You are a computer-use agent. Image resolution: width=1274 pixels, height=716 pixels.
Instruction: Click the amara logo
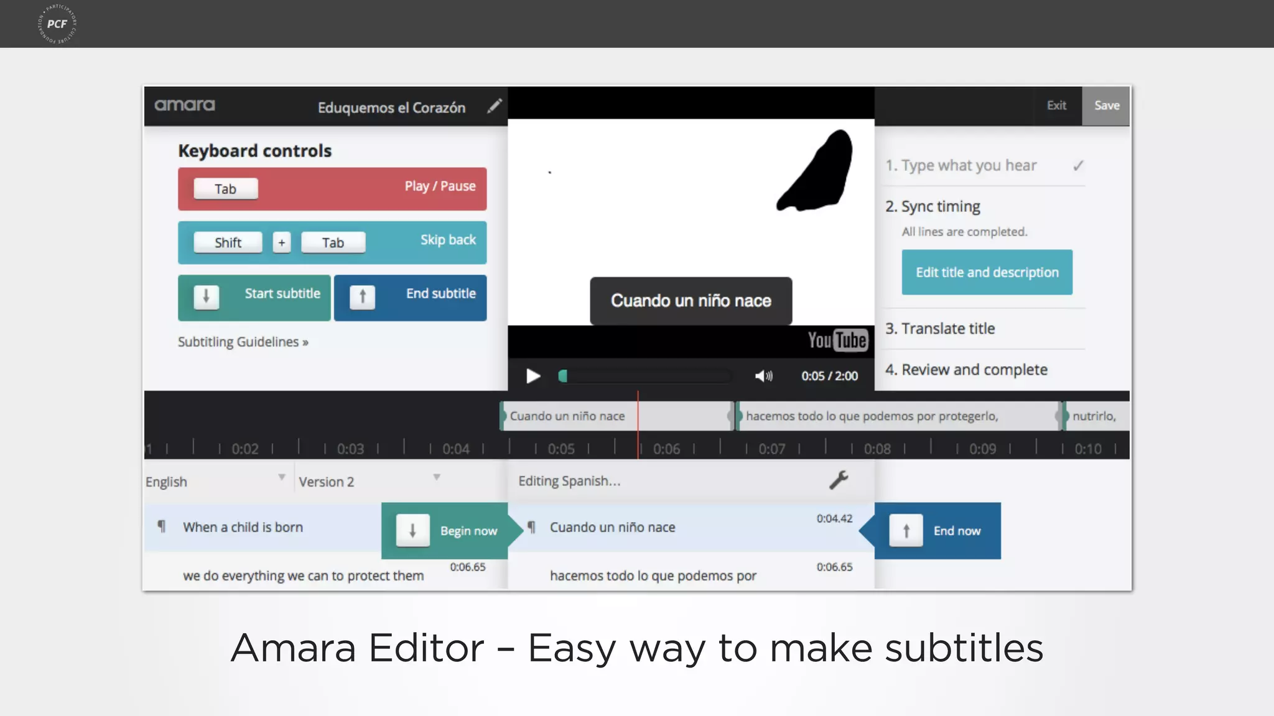[x=185, y=105]
